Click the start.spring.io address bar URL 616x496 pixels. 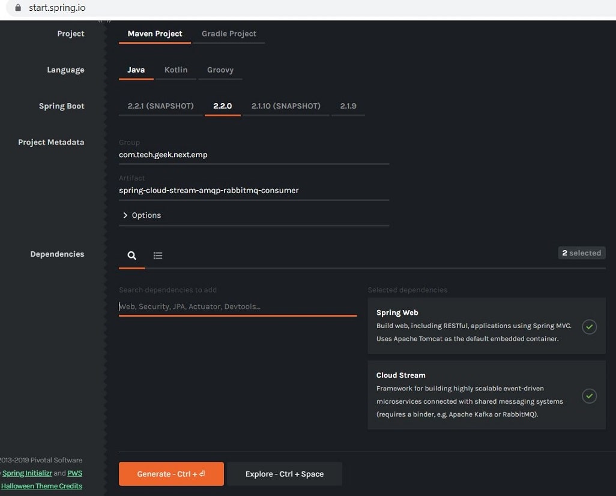(57, 7)
